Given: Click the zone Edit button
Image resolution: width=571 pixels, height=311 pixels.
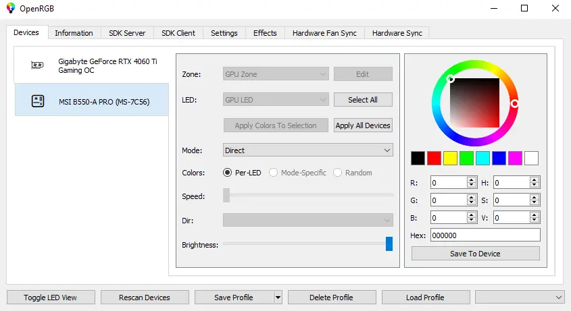Looking at the screenshot, I should click(363, 74).
